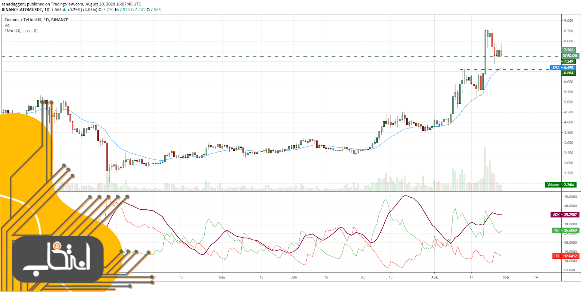The width and height of the screenshot is (582, 292).
Task: Click the 8.000 price axis label
Action: point(568,41)
